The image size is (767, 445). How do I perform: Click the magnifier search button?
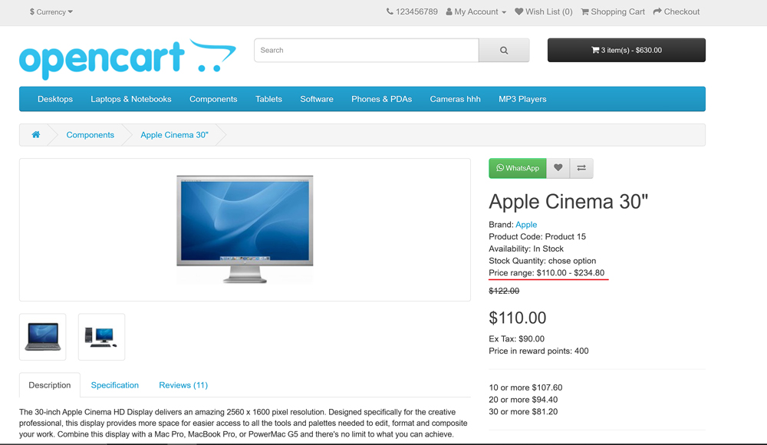click(504, 51)
